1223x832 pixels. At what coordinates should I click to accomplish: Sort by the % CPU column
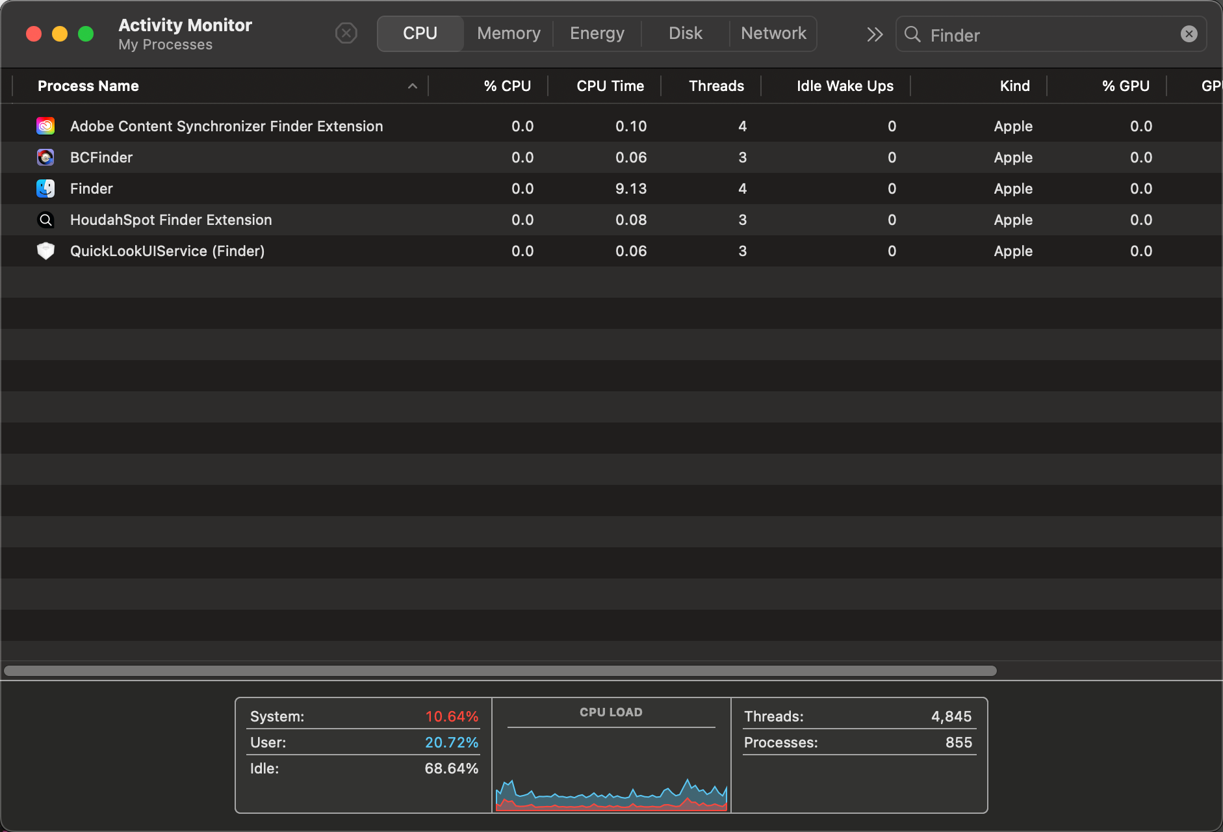pyautogui.click(x=507, y=86)
